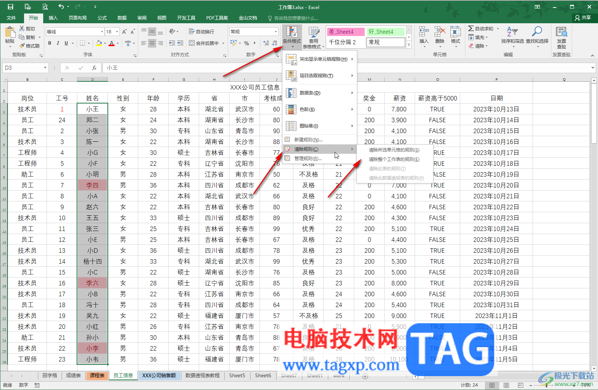598x390 pixels.
Task: Switch to the 成绩表 sheet tab
Action: tap(73, 376)
